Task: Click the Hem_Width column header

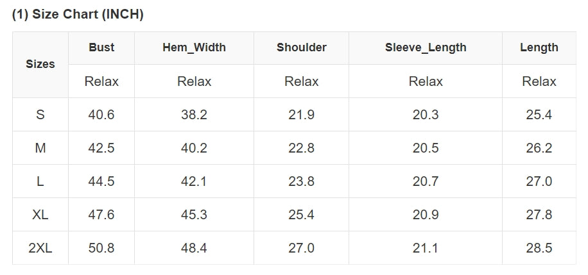Action: click(x=194, y=47)
